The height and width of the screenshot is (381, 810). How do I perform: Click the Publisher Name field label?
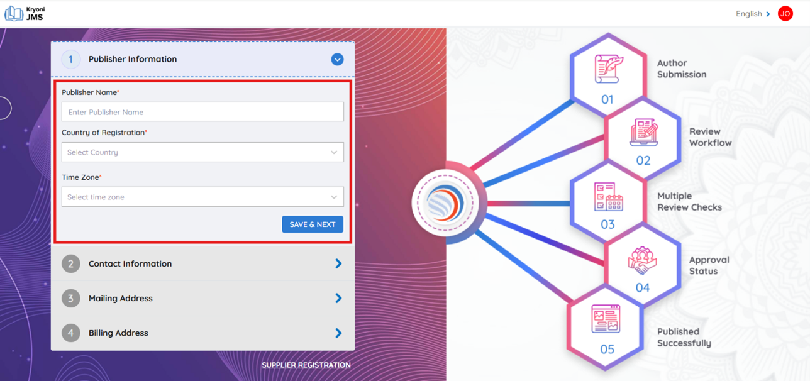[91, 92]
